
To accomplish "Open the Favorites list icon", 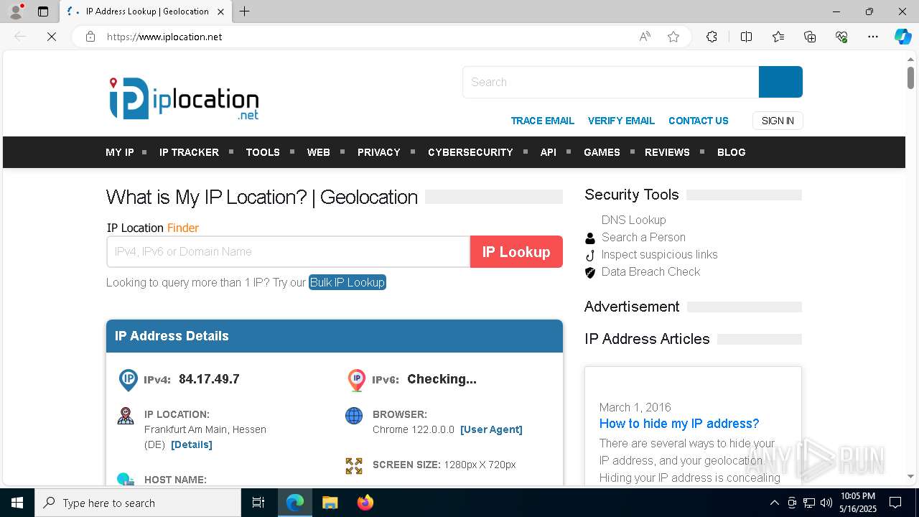I will coord(778,37).
